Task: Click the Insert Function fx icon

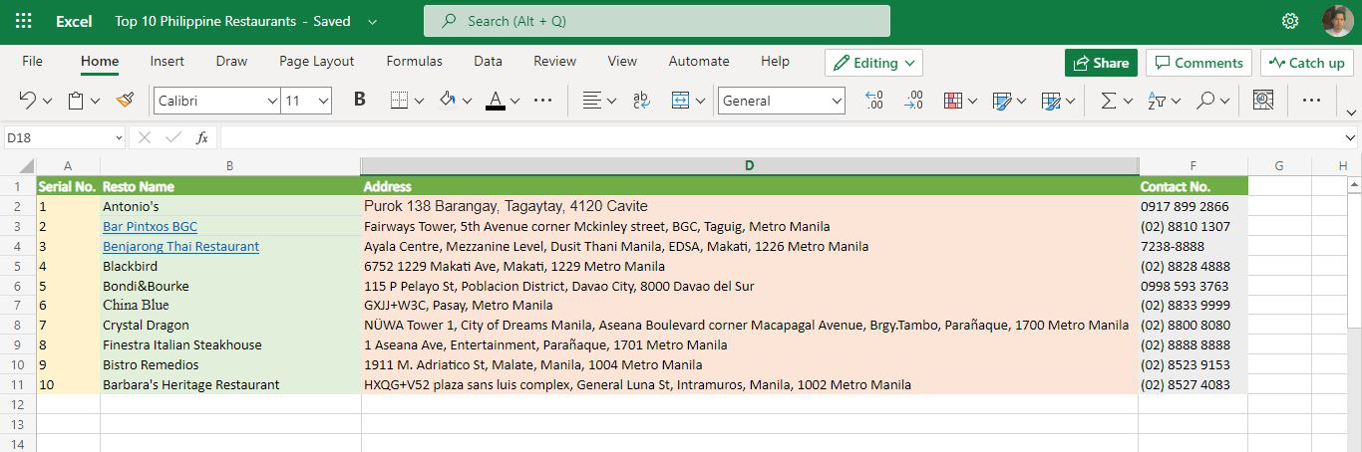Action: pyautogui.click(x=201, y=137)
